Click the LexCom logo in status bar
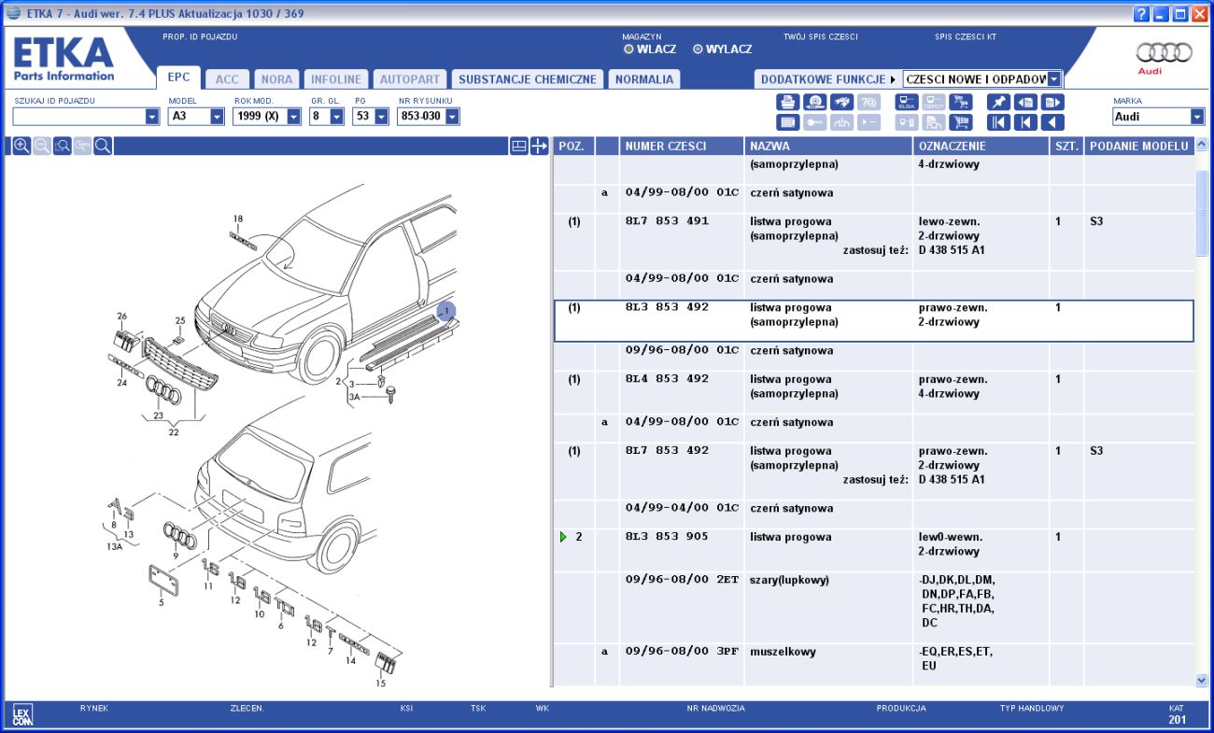This screenshot has height=733, width=1214. tap(22, 716)
